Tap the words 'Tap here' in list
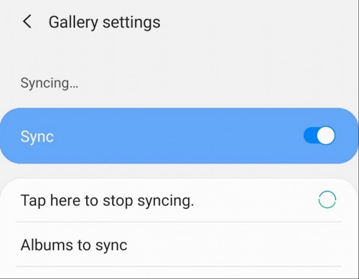 [51, 200]
